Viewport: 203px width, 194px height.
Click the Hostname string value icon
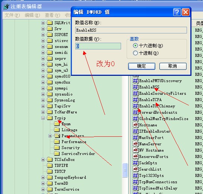[x=136, y=125]
